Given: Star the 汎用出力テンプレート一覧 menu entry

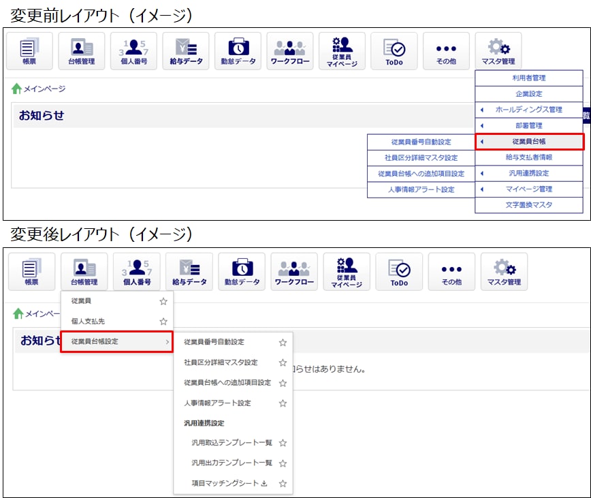Looking at the screenshot, I should click(x=283, y=463).
